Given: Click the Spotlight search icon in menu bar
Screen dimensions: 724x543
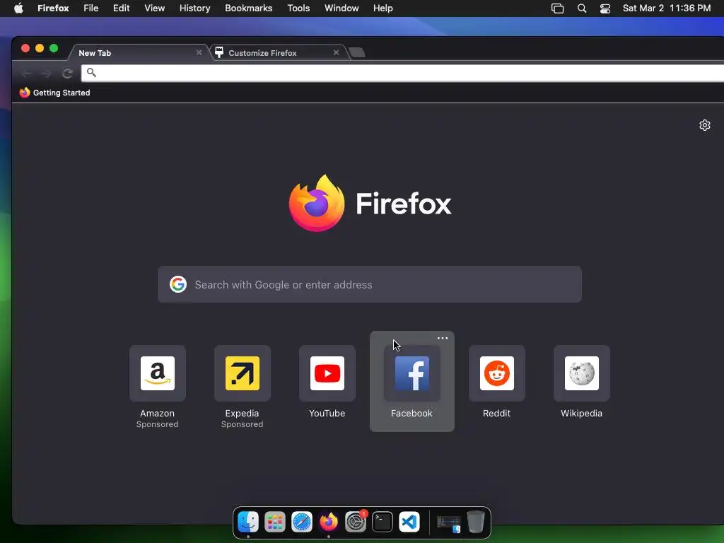Looking at the screenshot, I should [x=582, y=8].
